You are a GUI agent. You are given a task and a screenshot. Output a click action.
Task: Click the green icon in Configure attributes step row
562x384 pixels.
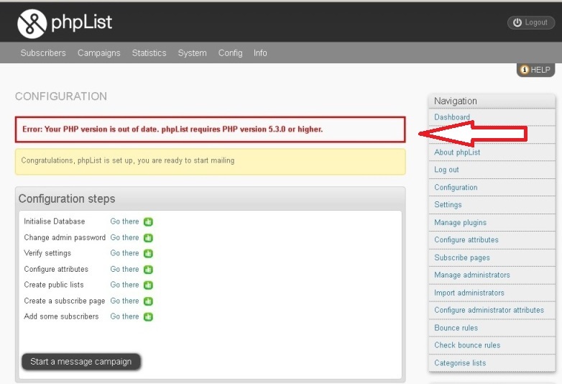coord(148,269)
